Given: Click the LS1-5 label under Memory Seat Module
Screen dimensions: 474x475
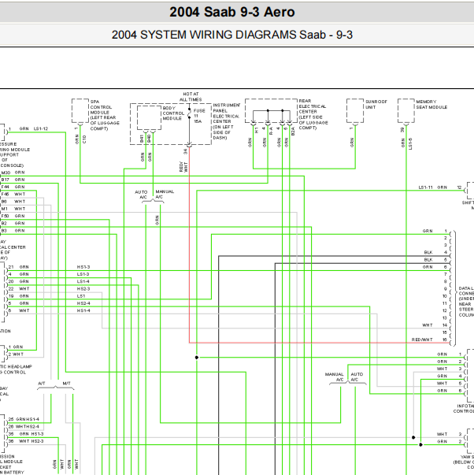Looking at the screenshot, I should coord(410,143).
